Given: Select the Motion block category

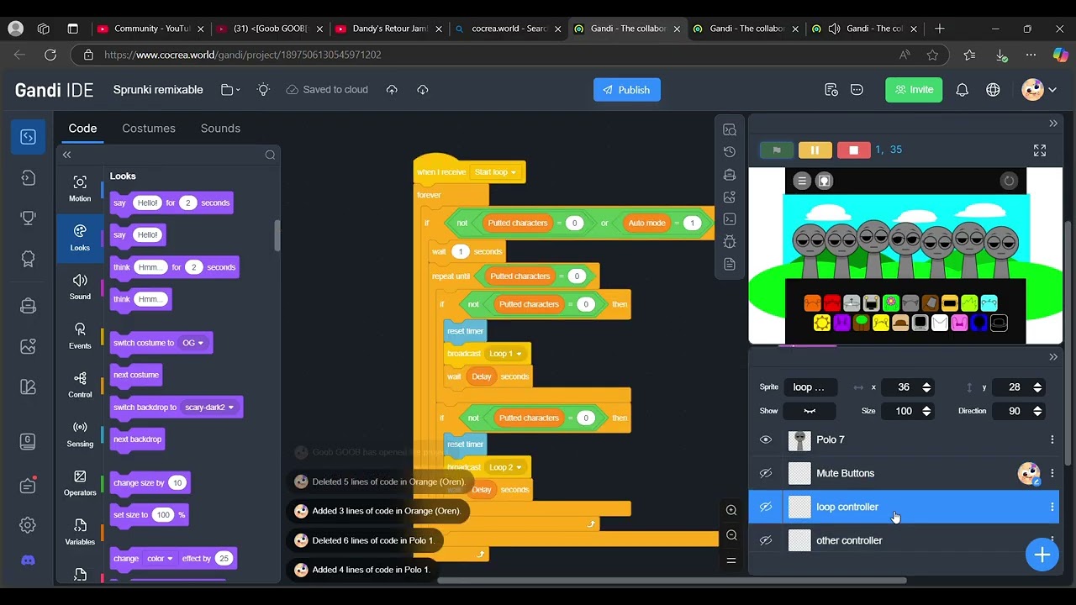Looking at the screenshot, I should (x=80, y=189).
